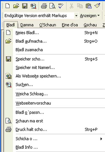
Task: Click the Print Preview magnifier toolbar icon
Action: click(x=52, y=6)
